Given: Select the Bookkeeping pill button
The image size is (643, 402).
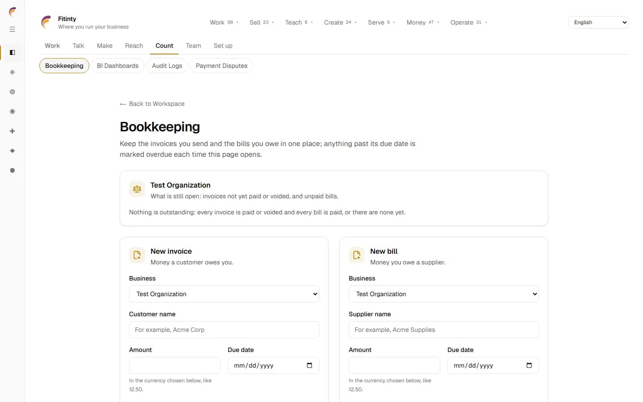Looking at the screenshot, I should tap(64, 66).
